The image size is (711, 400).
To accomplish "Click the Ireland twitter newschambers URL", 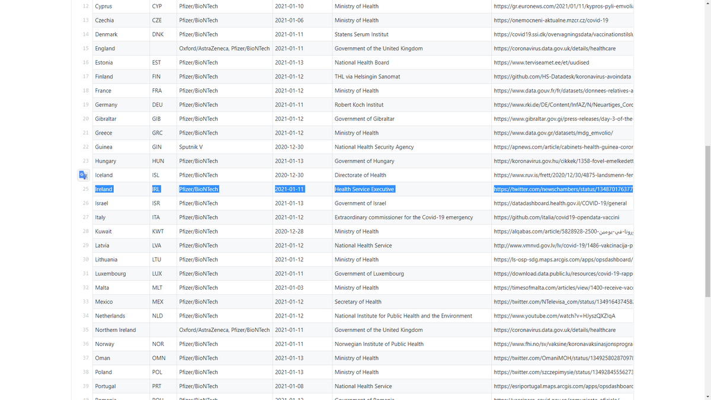I will (x=563, y=189).
